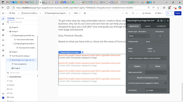Open the Design tab pencil icon in sidebar
Screen dimensions: 183x102
pyautogui.click(x=3, y=19)
